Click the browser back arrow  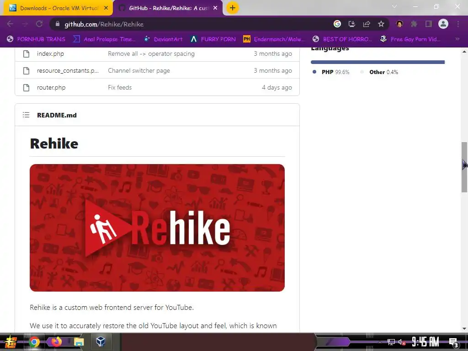[10, 24]
